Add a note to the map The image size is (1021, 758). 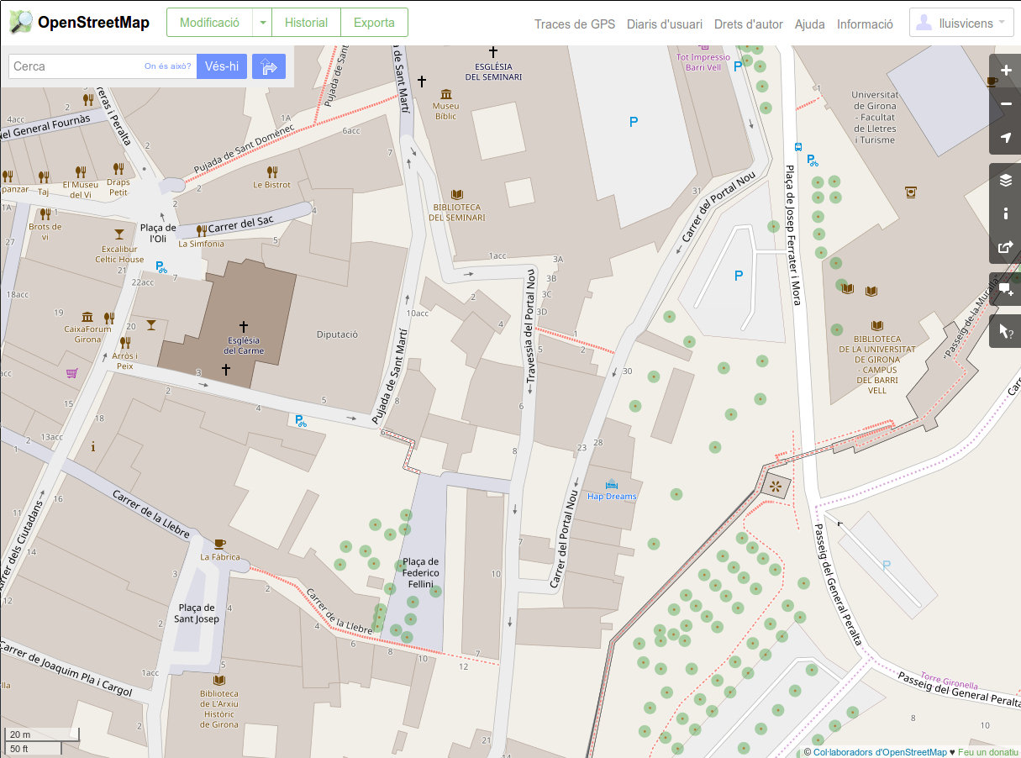[1006, 289]
